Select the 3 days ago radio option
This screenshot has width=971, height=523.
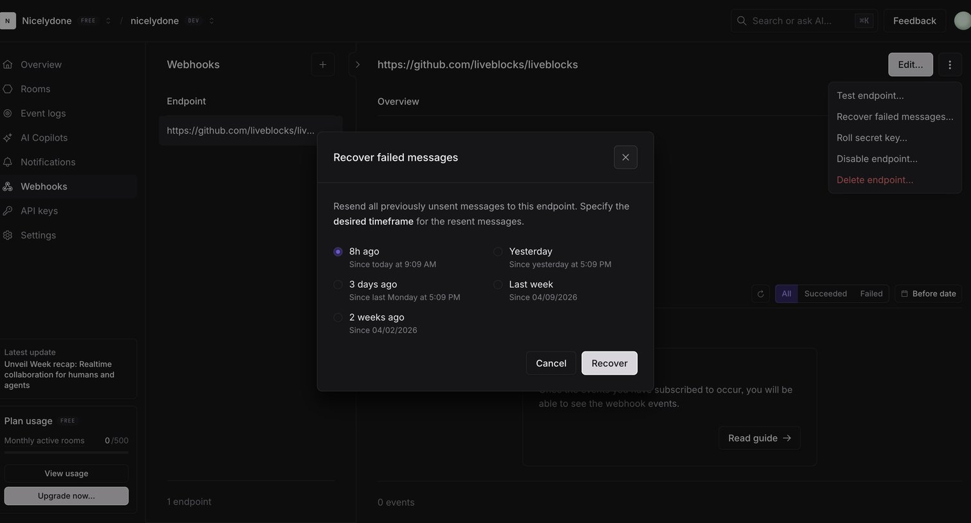click(338, 285)
